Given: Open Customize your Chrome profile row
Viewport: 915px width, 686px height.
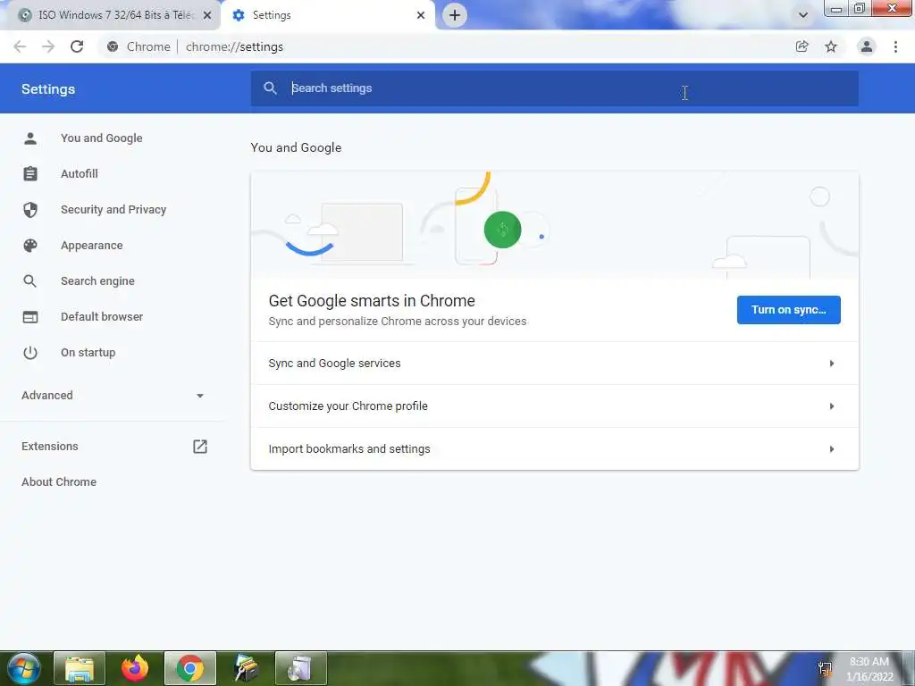Looking at the screenshot, I should tap(554, 406).
